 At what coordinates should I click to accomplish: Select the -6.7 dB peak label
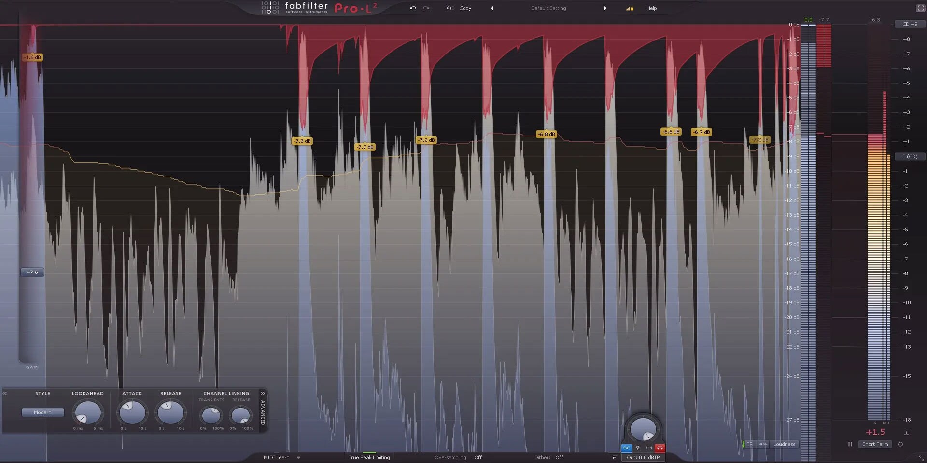click(x=701, y=132)
